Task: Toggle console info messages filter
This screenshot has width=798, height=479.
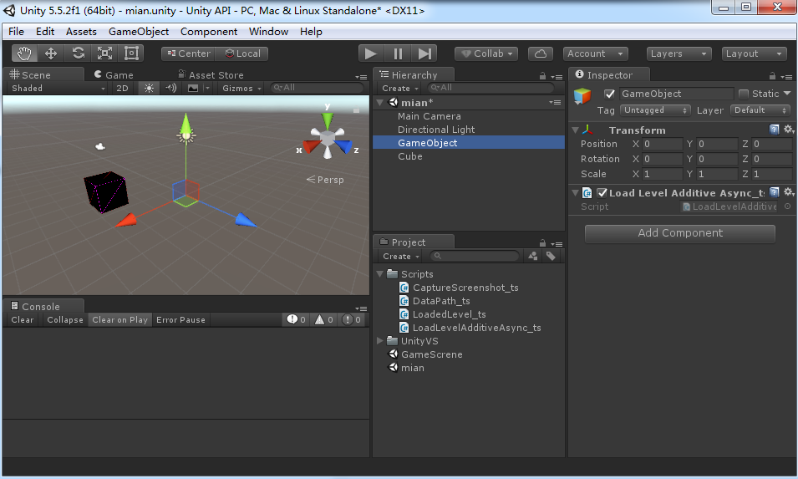Action: point(296,319)
